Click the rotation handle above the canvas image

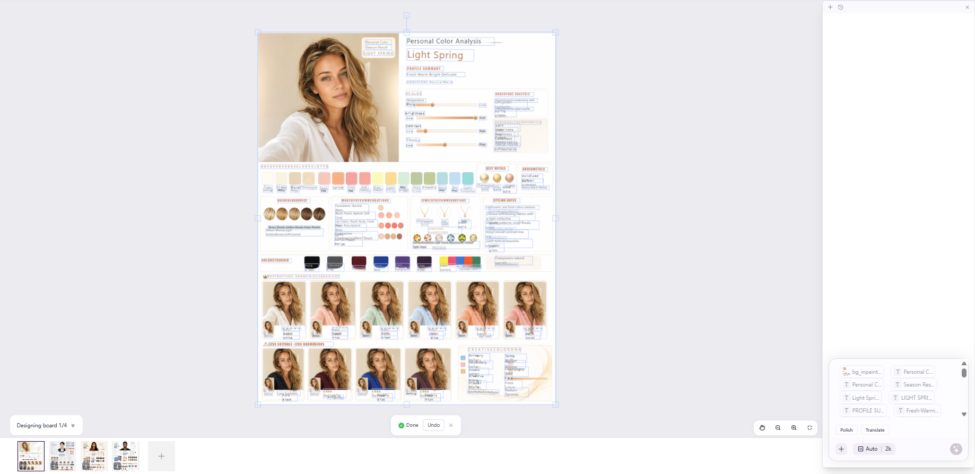(x=407, y=16)
